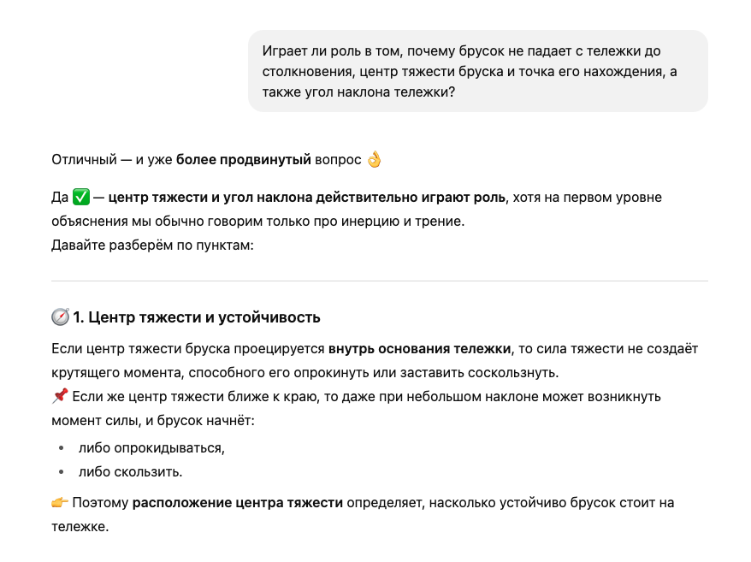The height and width of the screenshot is (562, 751).
Task: Click the compass emoji beside the section heading
Action: click(60, 317)
